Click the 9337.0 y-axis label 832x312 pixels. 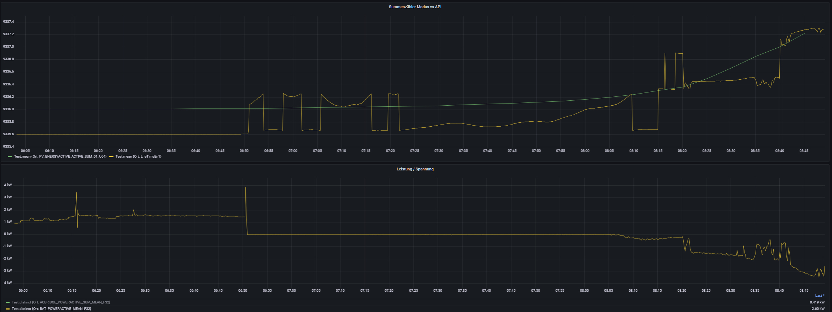tap(9, 47)
